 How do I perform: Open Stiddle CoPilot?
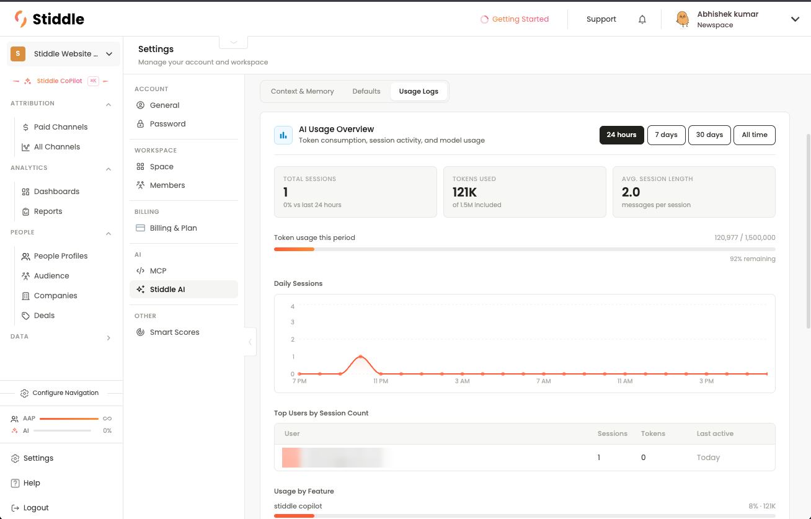[x=61, y=81]
